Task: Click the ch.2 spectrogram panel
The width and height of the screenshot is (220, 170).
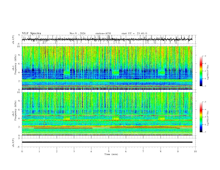Action: (107, 114)
